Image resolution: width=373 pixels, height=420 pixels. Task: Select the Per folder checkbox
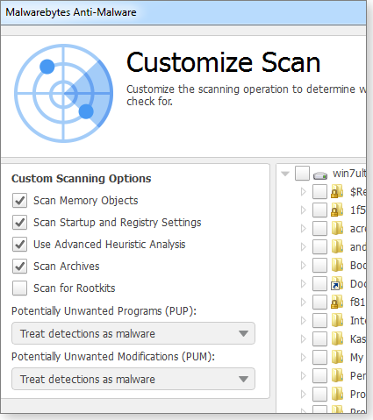[319, 376]
